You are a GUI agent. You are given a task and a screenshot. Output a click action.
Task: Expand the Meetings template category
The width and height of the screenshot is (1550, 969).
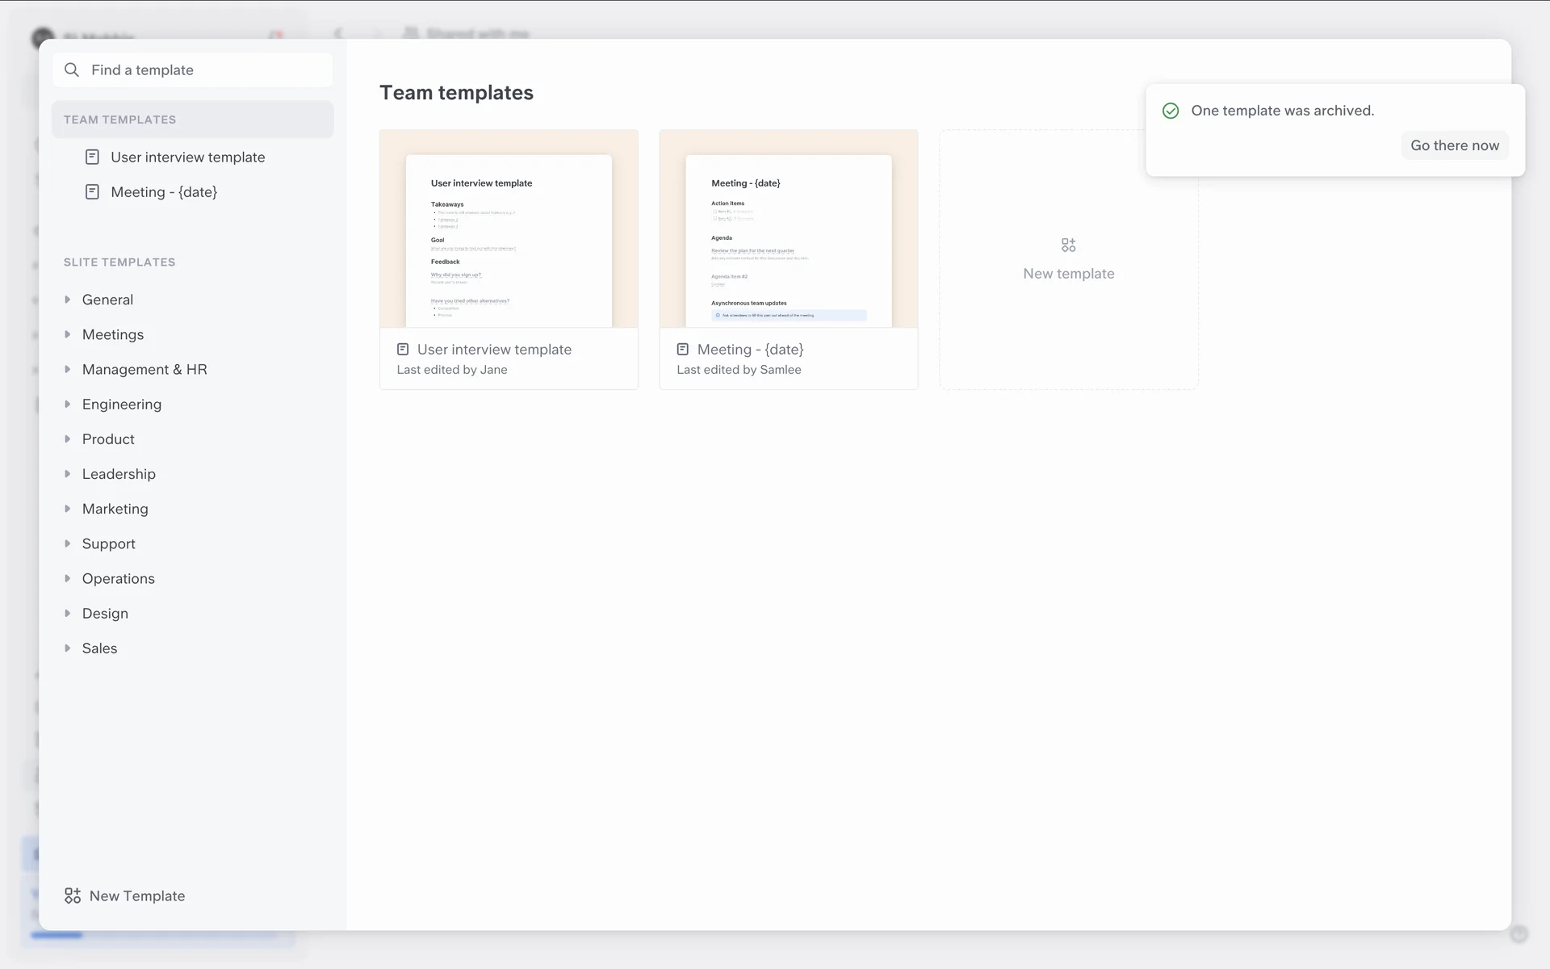68,334
